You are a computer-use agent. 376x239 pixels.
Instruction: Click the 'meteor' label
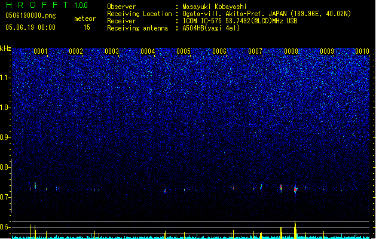pyautogui.click(x=85, y=19)
